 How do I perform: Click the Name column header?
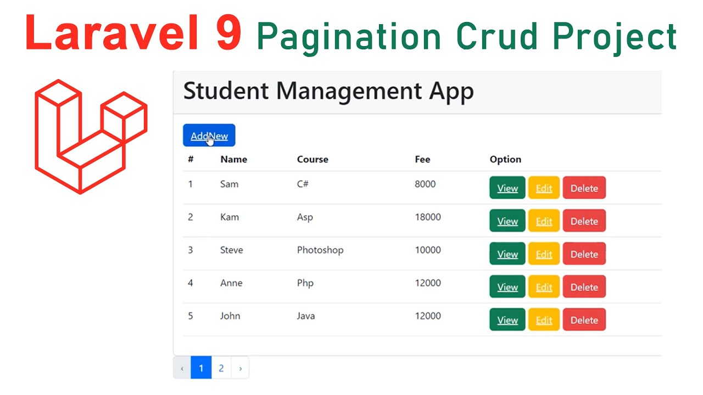coord(233,160)
